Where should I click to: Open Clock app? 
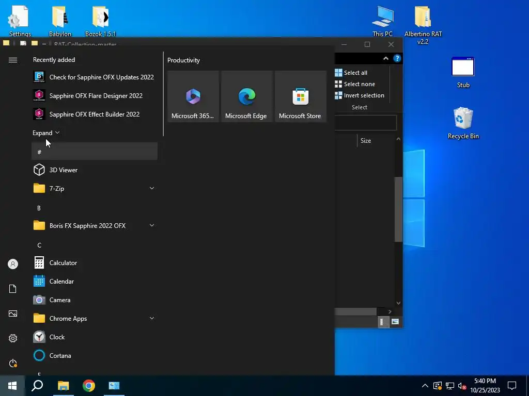click(x=95, y=337)
